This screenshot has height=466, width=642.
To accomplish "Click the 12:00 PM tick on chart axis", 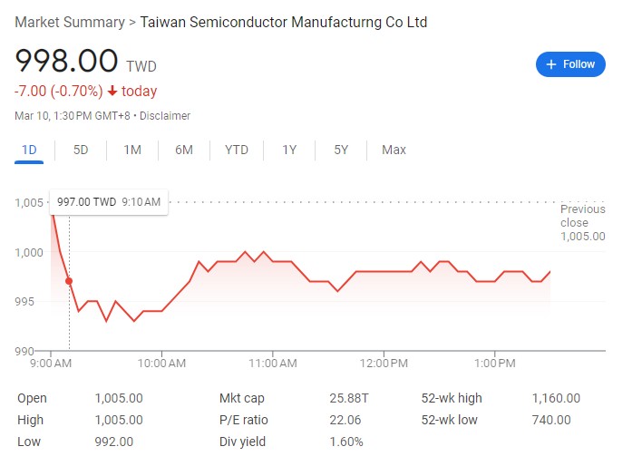I will coord(384,364).
